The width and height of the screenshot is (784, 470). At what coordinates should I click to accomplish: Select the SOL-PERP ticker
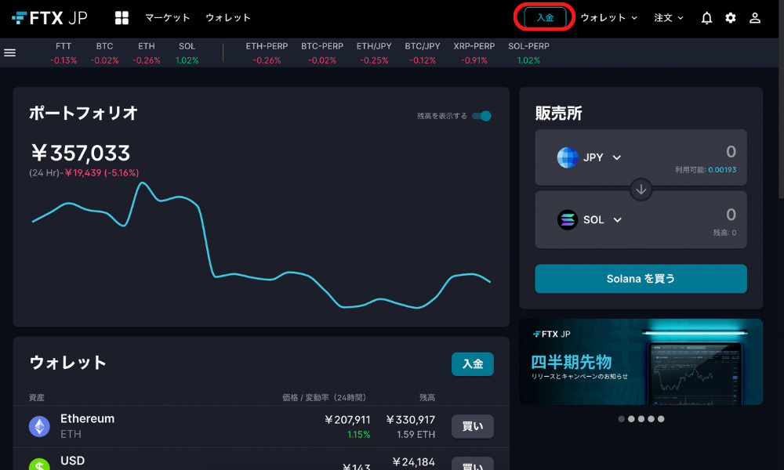528,53
